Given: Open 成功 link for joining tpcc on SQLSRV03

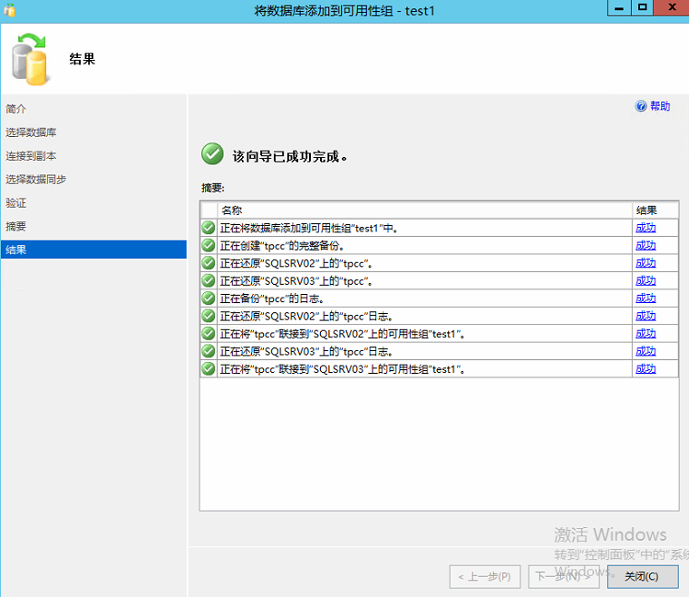Looking at the screenshot, I should pos(645,368).
